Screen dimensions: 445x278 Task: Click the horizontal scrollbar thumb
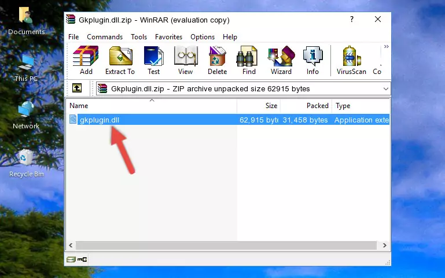coord(226,246)
